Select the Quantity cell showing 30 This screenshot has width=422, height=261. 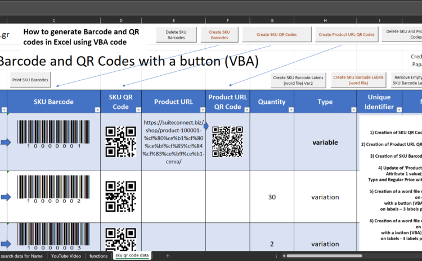click(272, 197)
